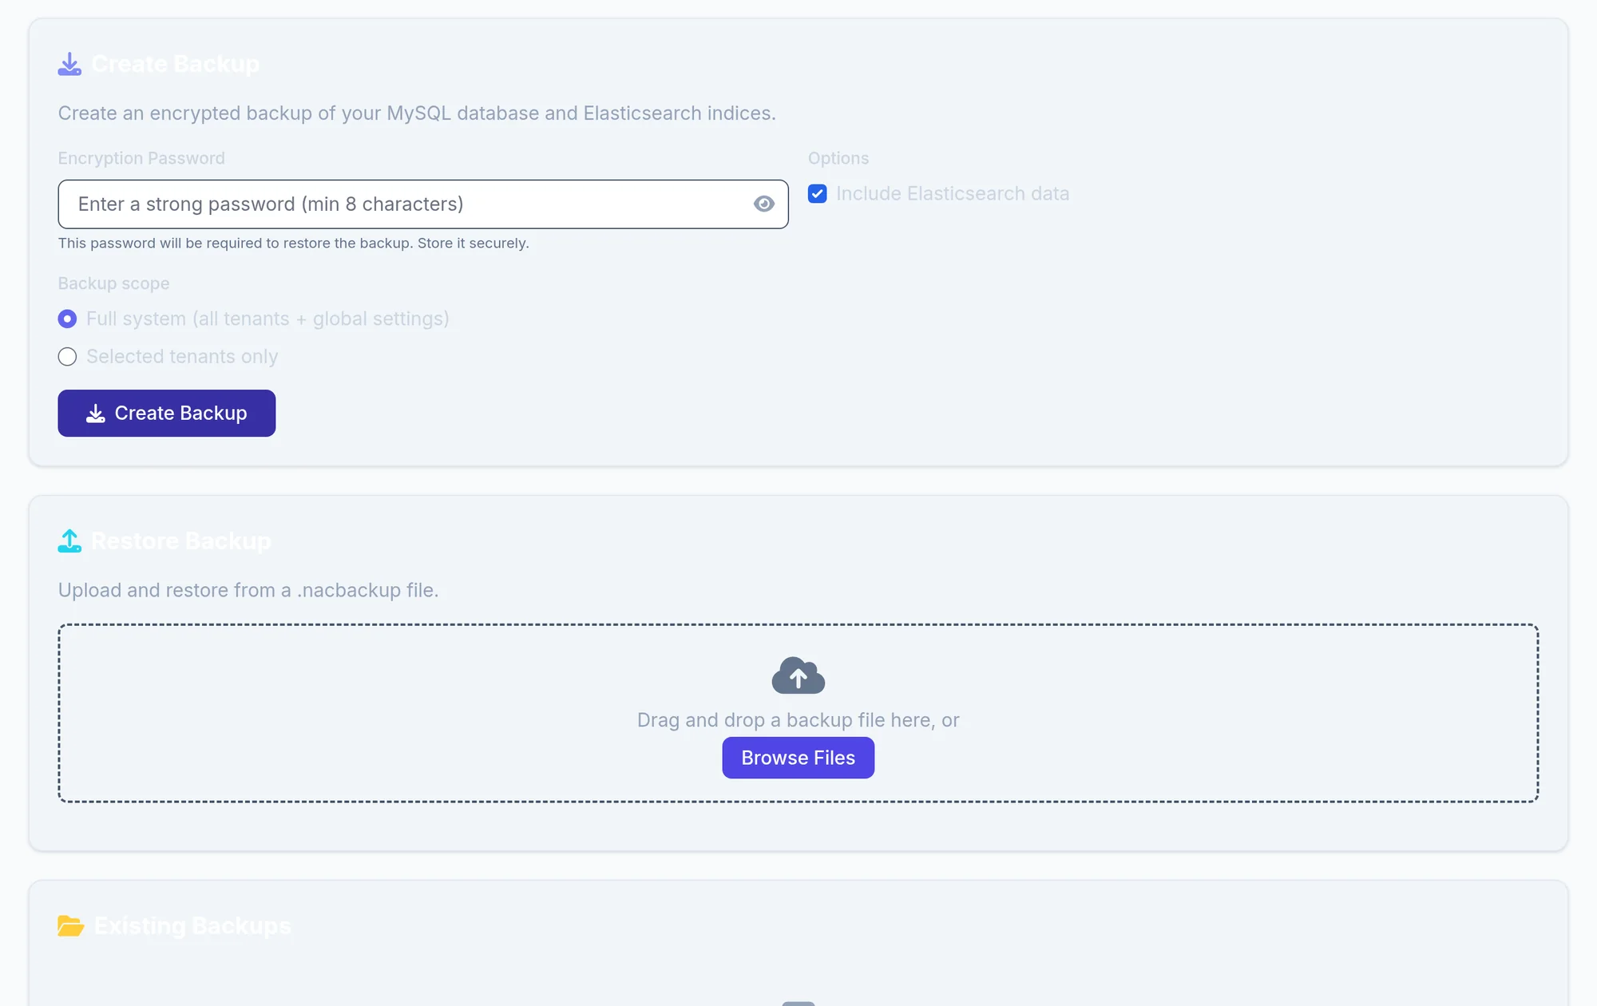Click 'Upload and restore from a .nacbackup file' text
Screen dimensions: 1597x1006
pos(248,590)
